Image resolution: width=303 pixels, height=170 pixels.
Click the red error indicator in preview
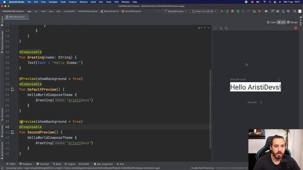[295, 28]
